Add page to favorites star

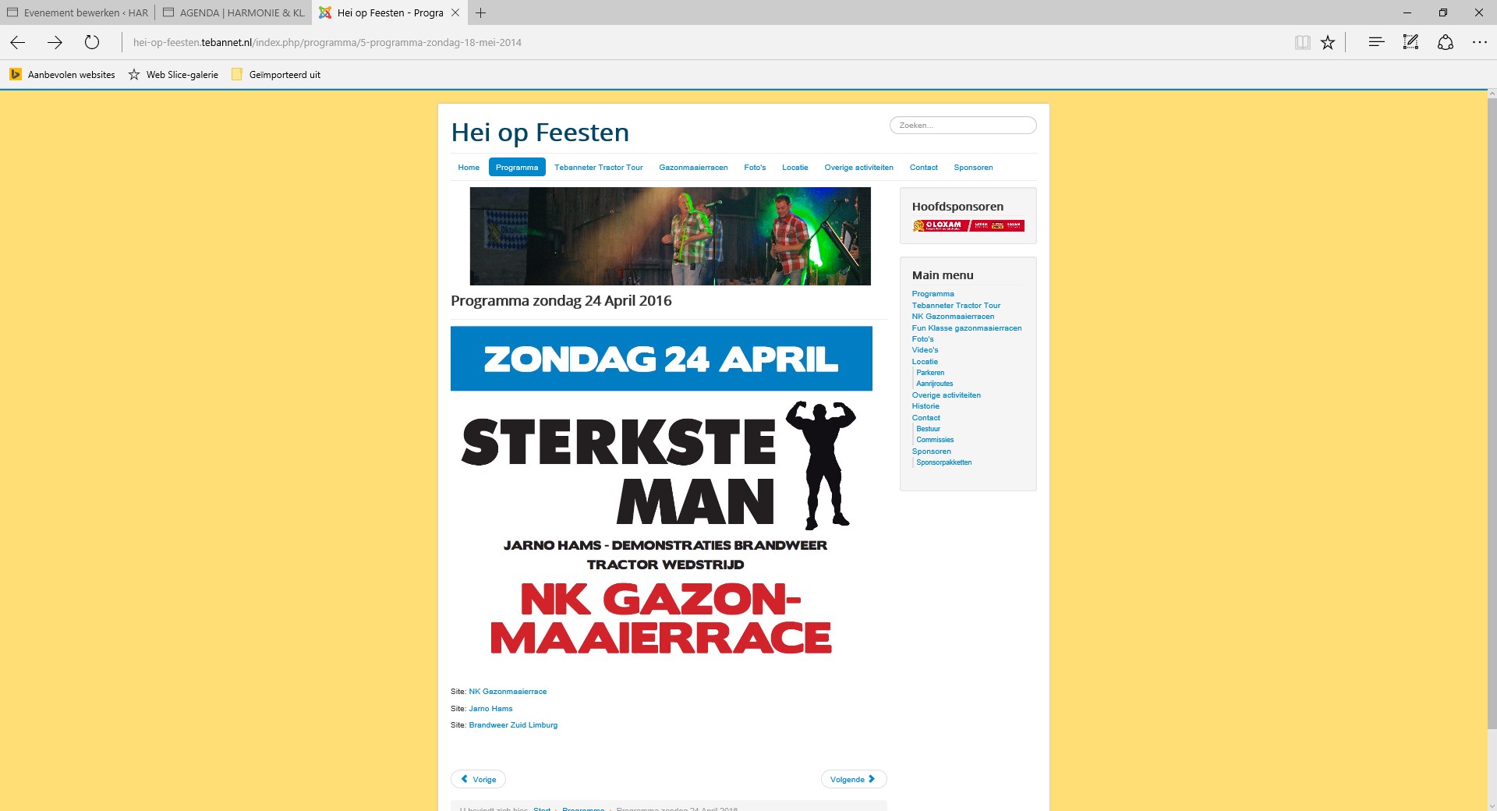[x=1328, y=42]
